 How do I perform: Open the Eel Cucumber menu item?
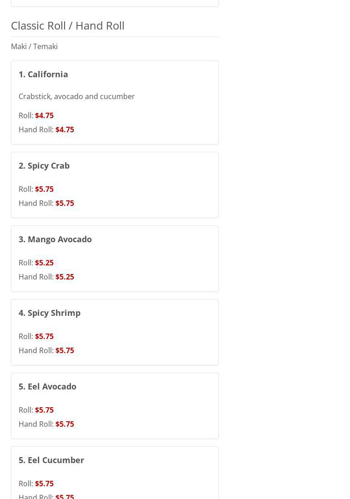tap(51, 460)
